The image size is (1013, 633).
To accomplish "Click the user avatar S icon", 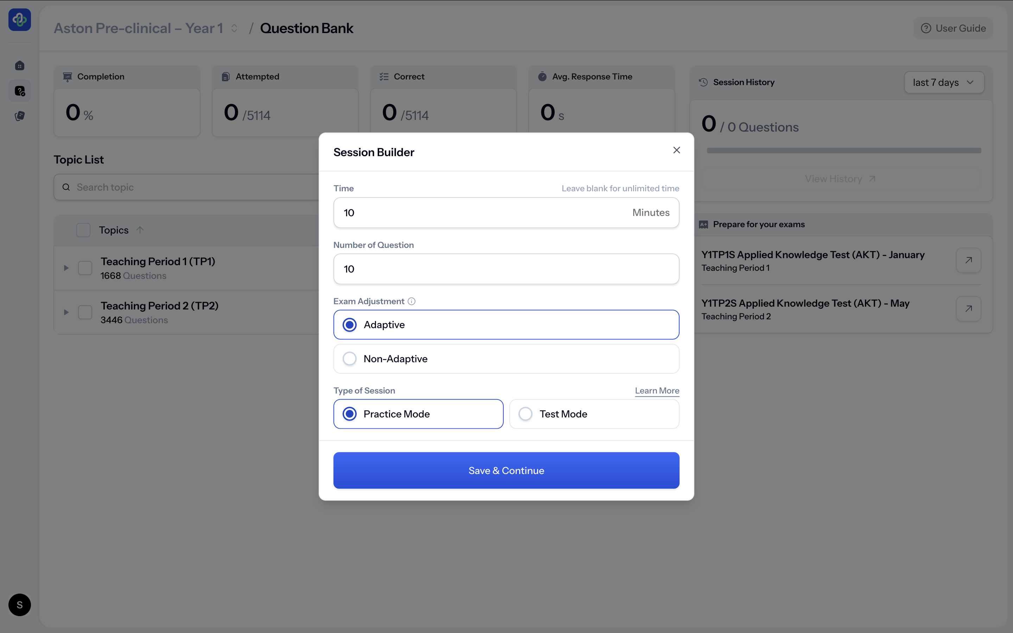I will (20, 605).
